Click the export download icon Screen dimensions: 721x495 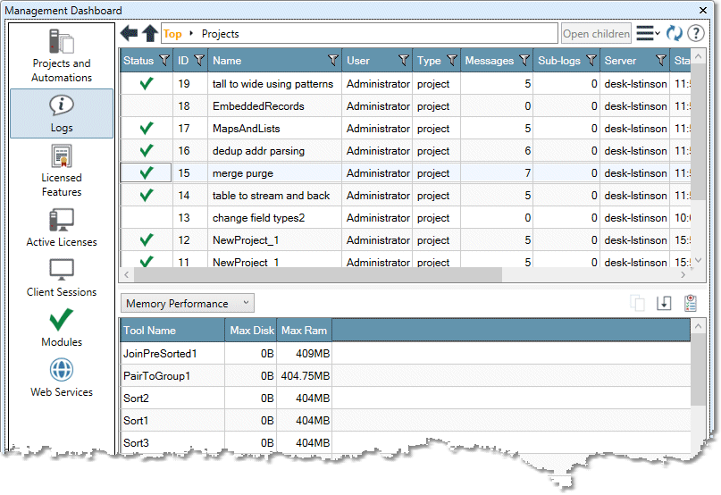[x=664, y=304]
